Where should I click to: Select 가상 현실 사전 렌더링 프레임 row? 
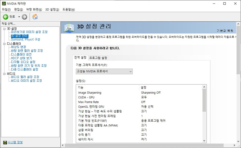(139, 116)
